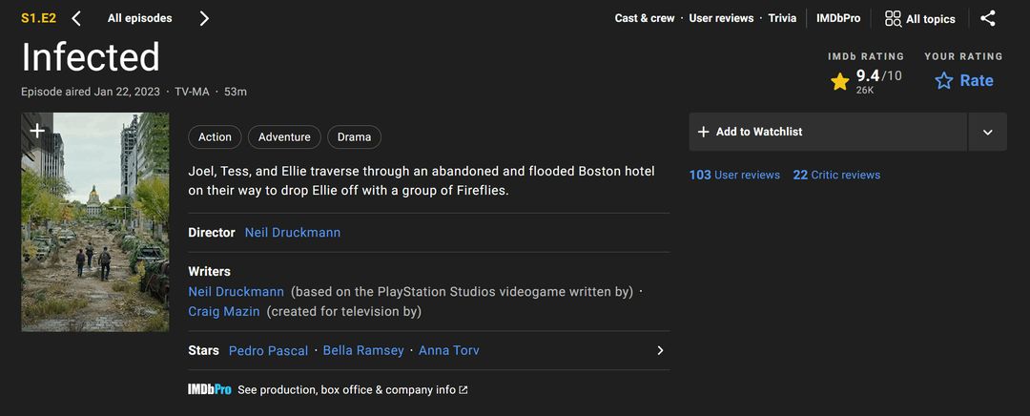Viewport: 1030px width, 416px height.
Task: Open 103 User reviews link
Action: pos(734,175)
